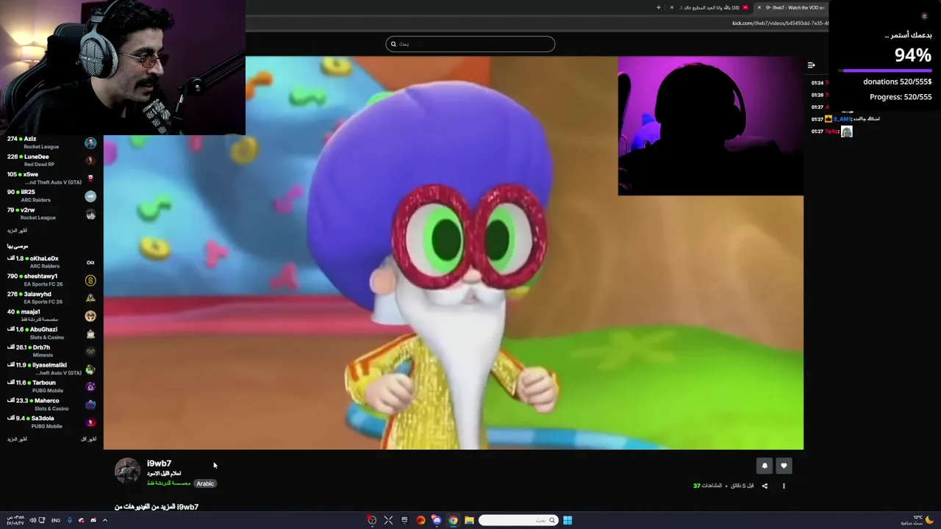Open x5we channel in the sidebar

coord(51,178)
